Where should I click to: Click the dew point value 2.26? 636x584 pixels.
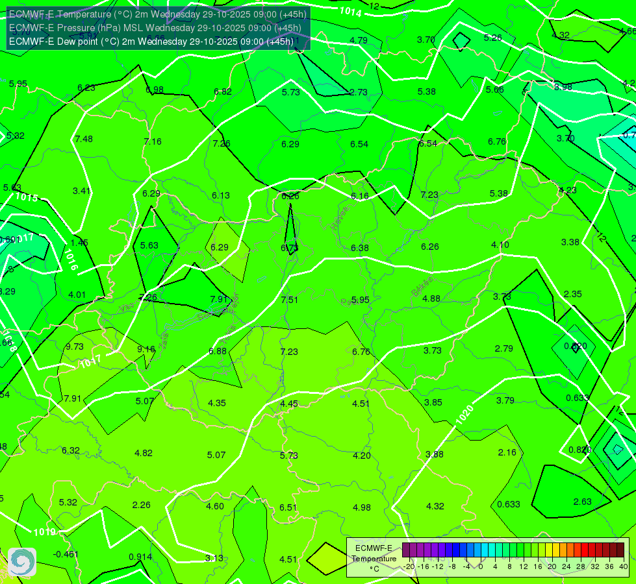(141, 505)
